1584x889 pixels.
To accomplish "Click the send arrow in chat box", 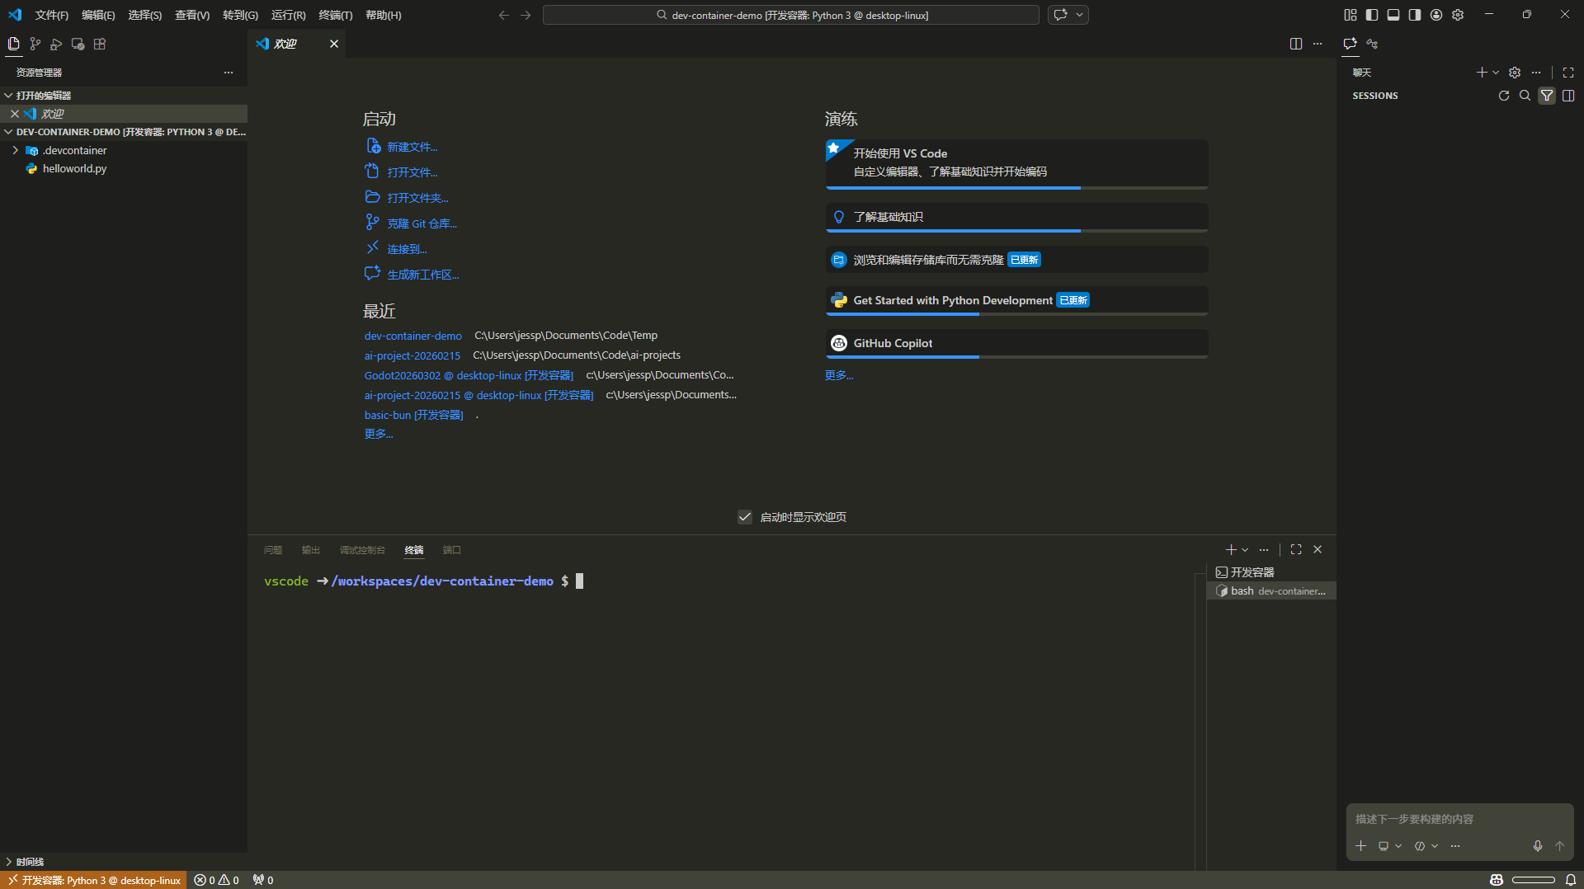I will click(x=1560, y=846).
